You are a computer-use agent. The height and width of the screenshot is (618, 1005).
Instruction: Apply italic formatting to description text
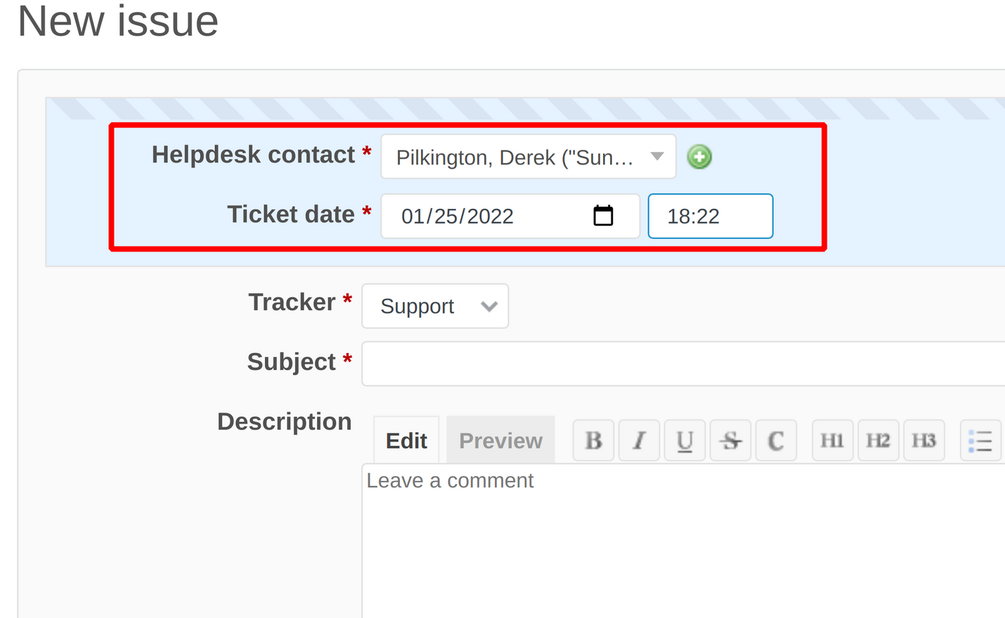(638, 439)
